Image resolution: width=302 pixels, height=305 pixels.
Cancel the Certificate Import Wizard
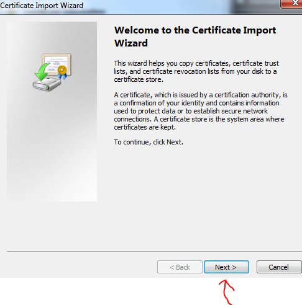pyautogui.click(x=279, y=267)
